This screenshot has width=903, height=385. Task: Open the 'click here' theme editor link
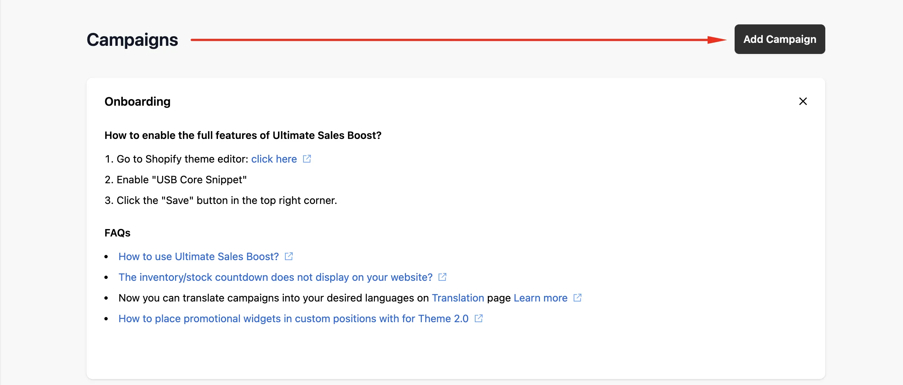[274, 159]
